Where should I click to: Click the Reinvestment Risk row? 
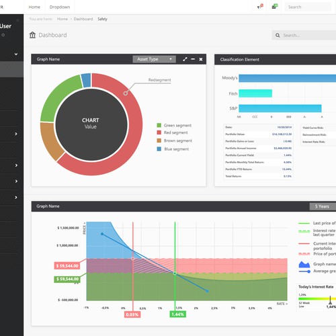pyautogui.click(x=318, y=135)
